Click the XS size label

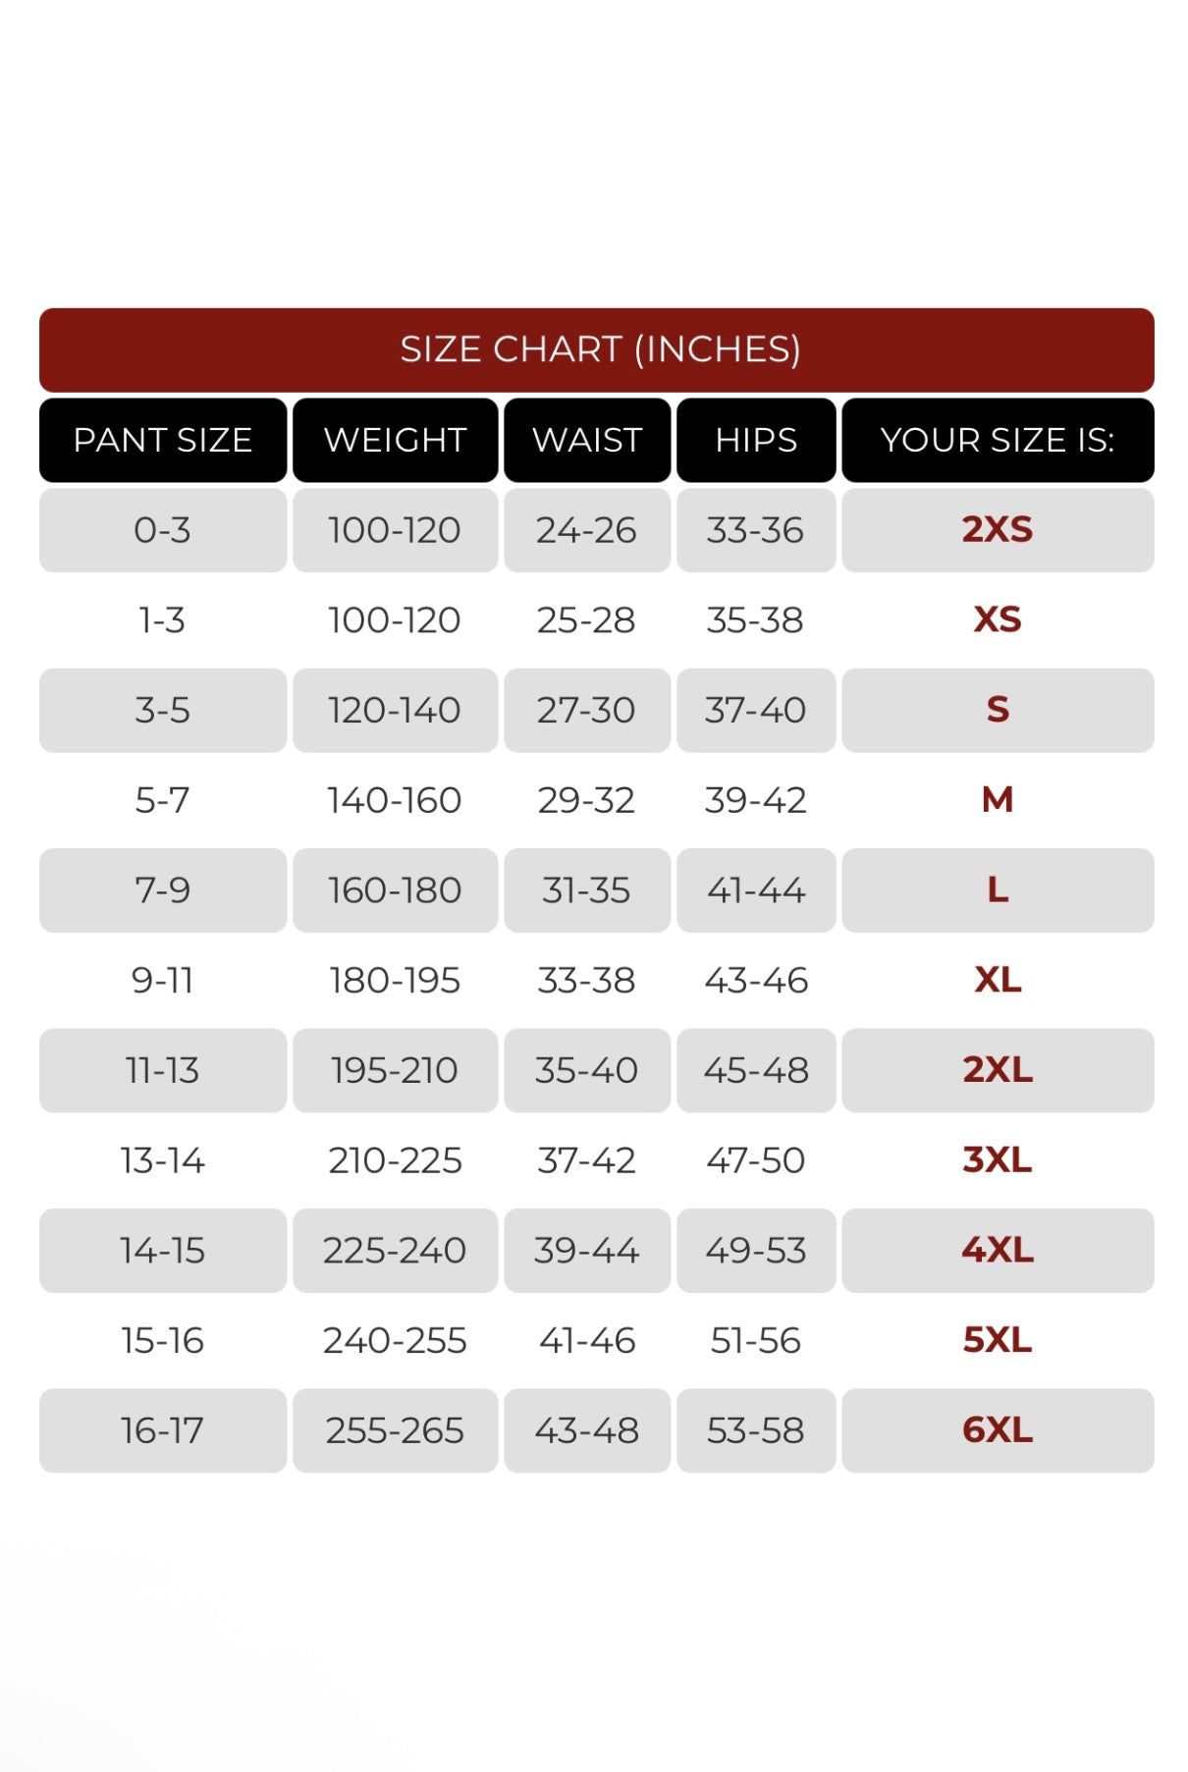click(998, 620)
